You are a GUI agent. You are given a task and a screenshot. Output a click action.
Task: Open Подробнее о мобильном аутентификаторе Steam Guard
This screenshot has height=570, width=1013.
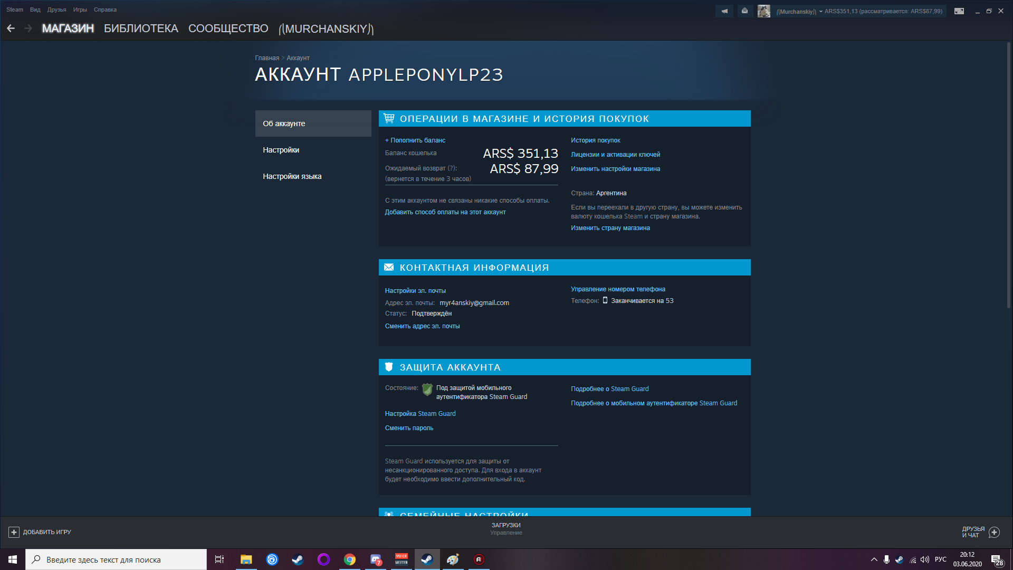(x=654, y=403)
